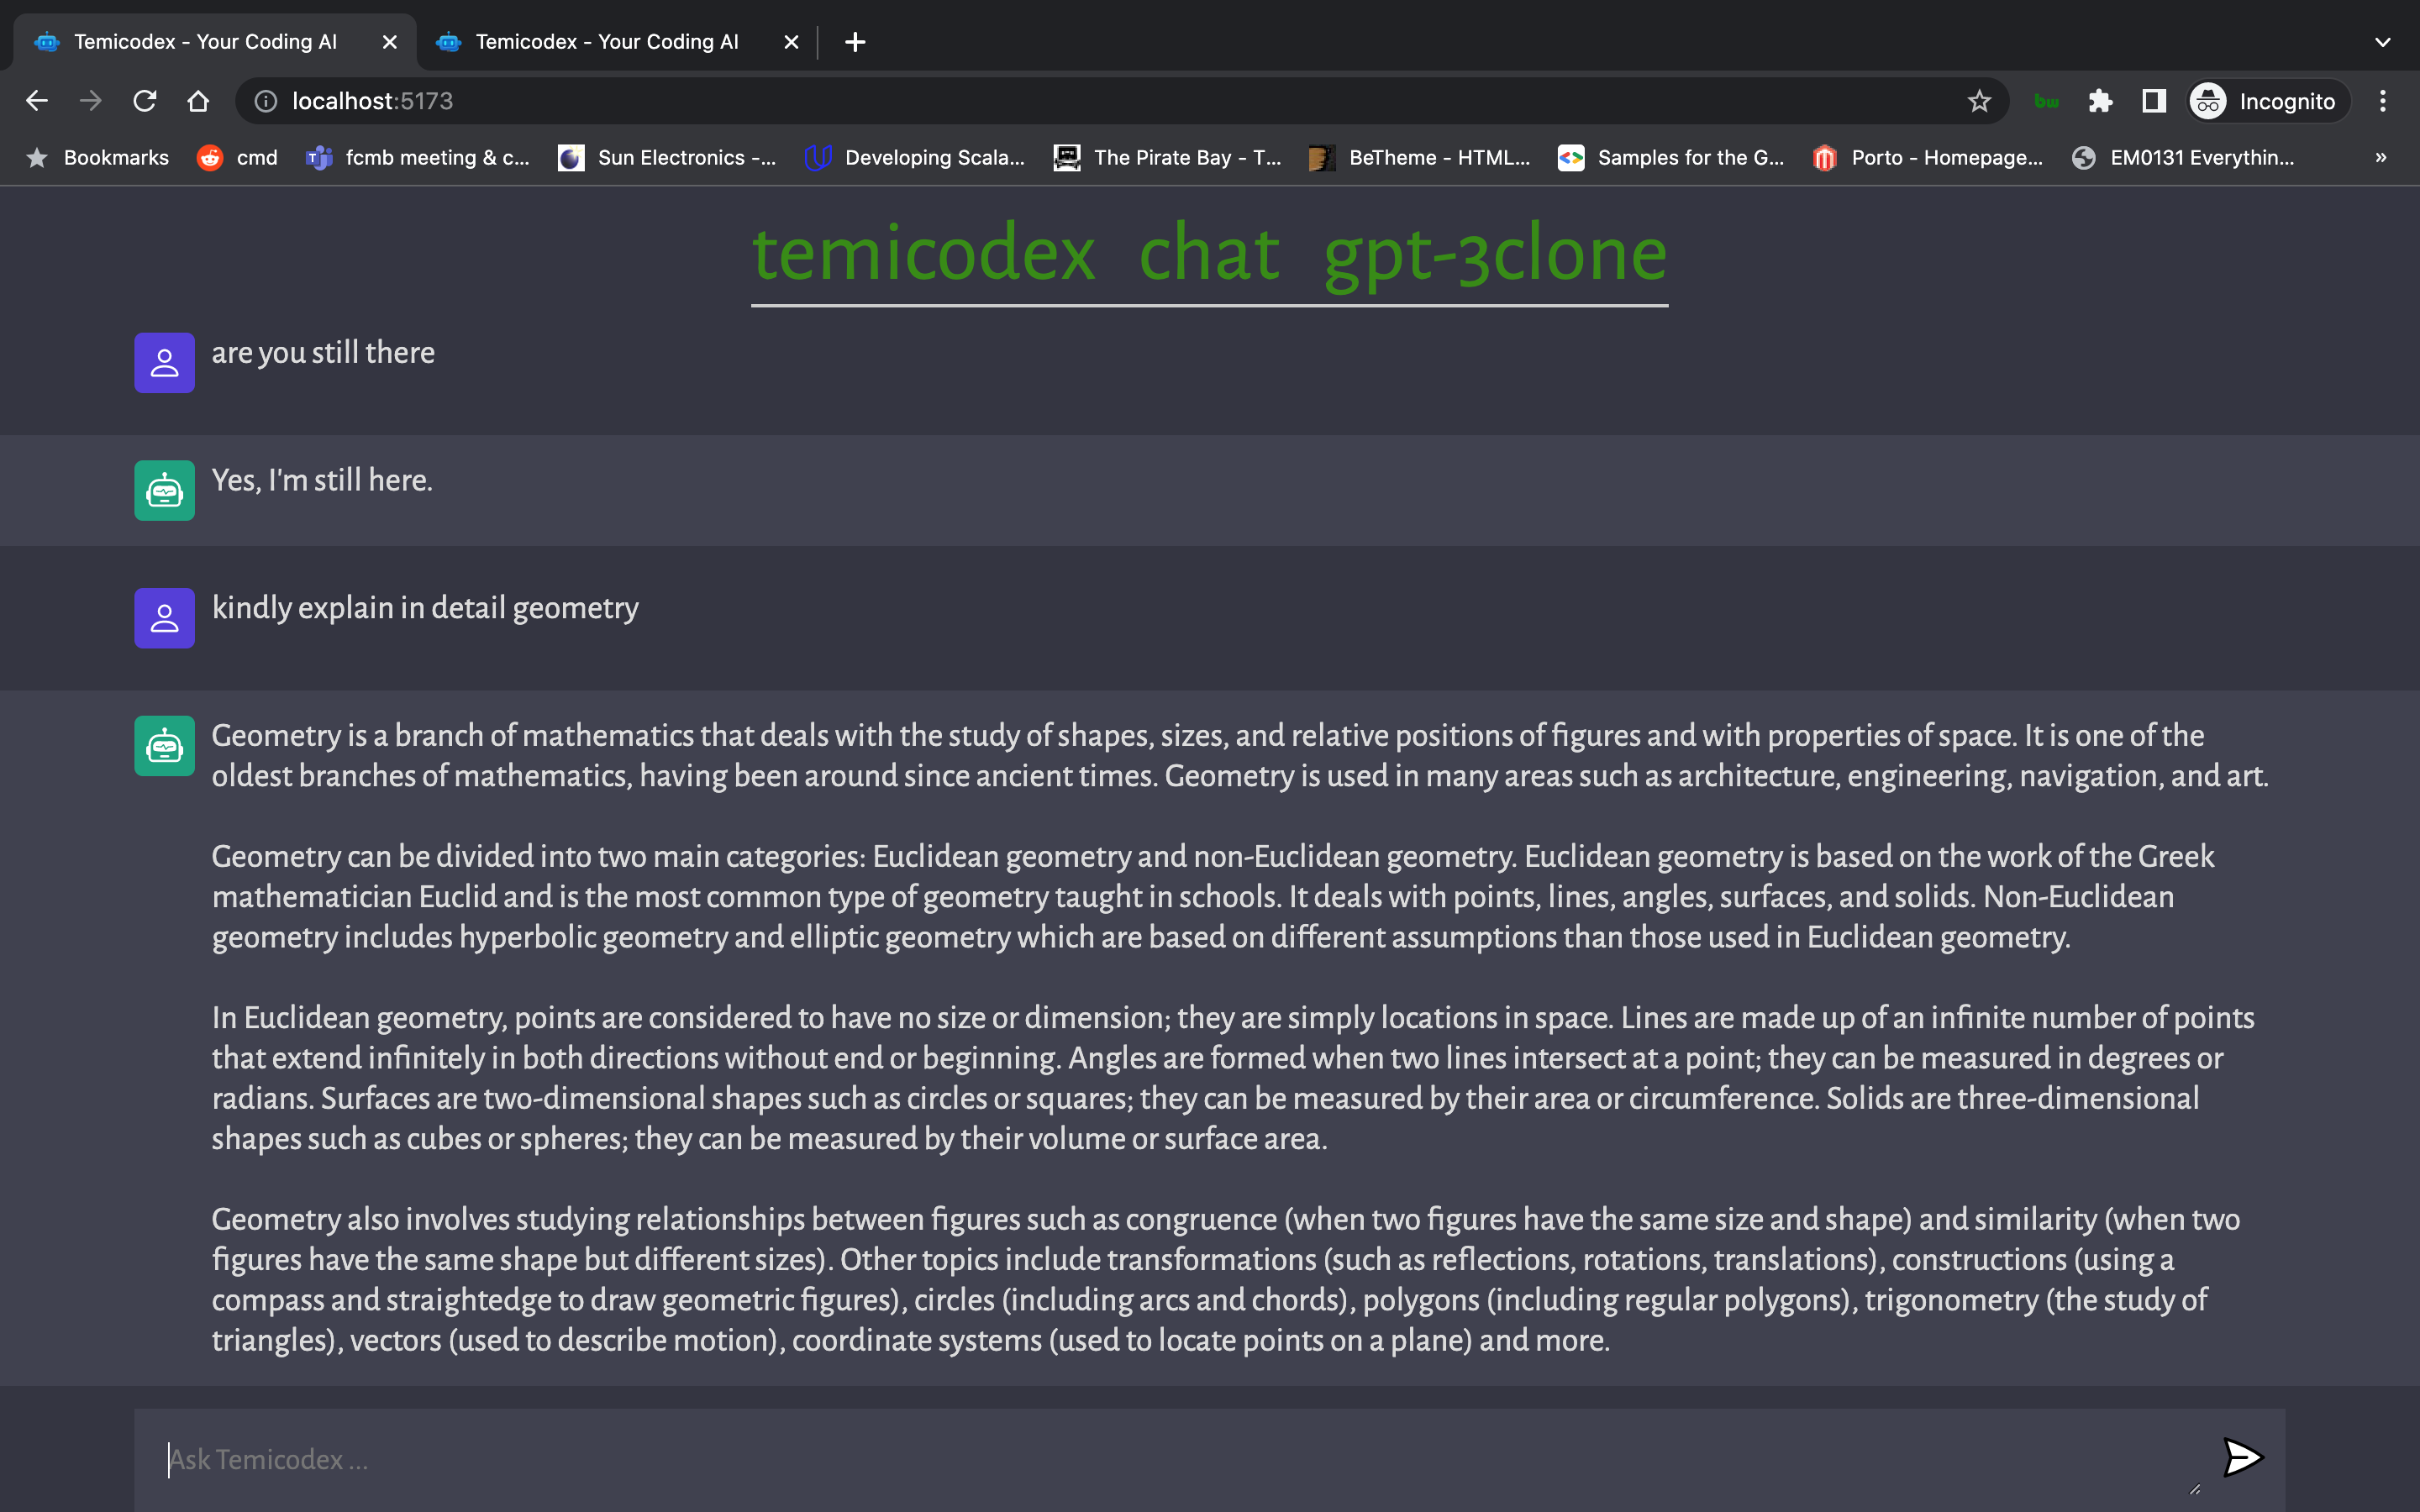The height and width of the screenshot is (1512, 2420).
Task: Click the back navigation arrow
Action: [37, 101]
